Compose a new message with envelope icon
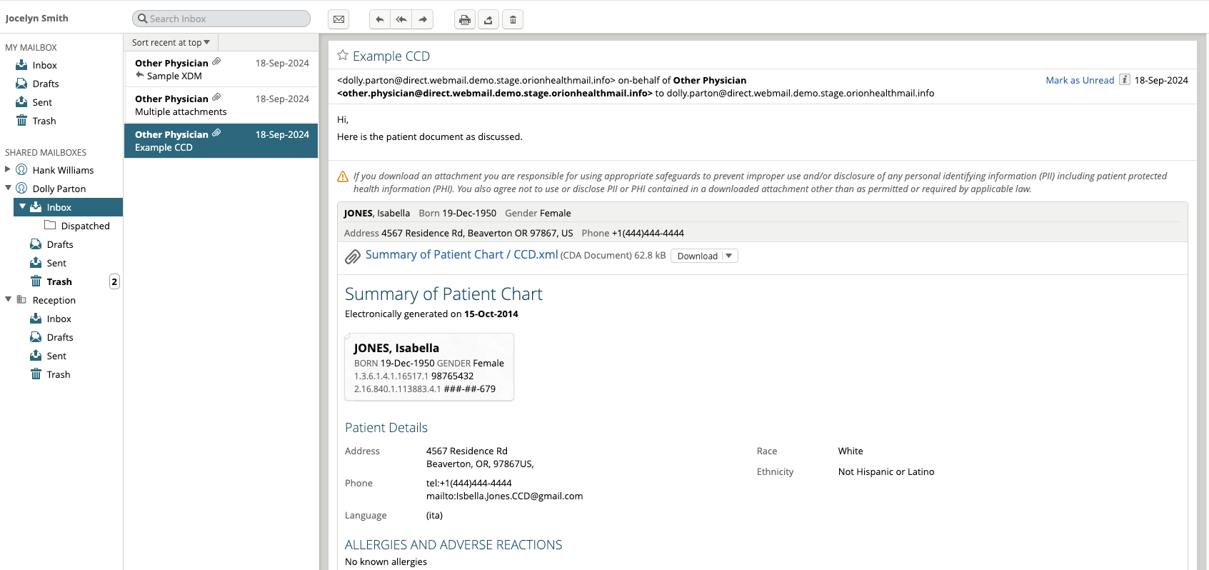The width and height of the screenshot is (1209, 570). tap(338, 19)
